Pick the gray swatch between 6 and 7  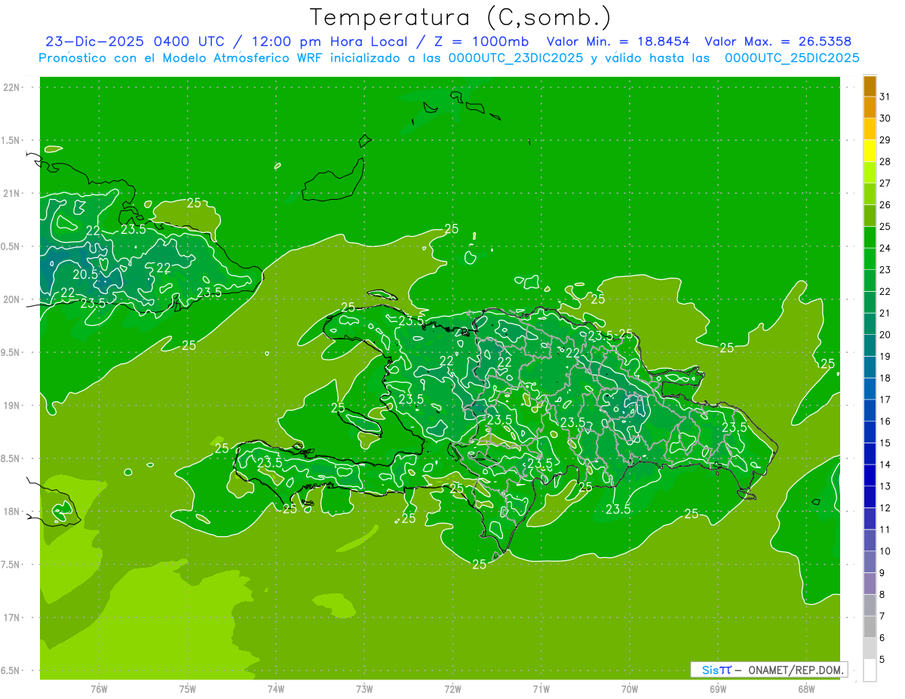[x=870, y=627]
